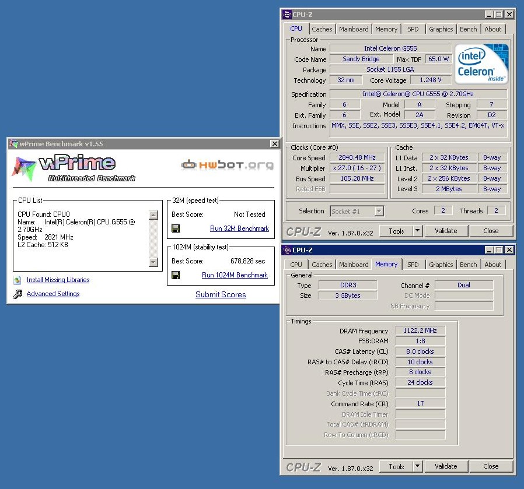Click Run 32M Benchmark link
Viewport: 524px width, 489px height.
click(x=239, y=228)
